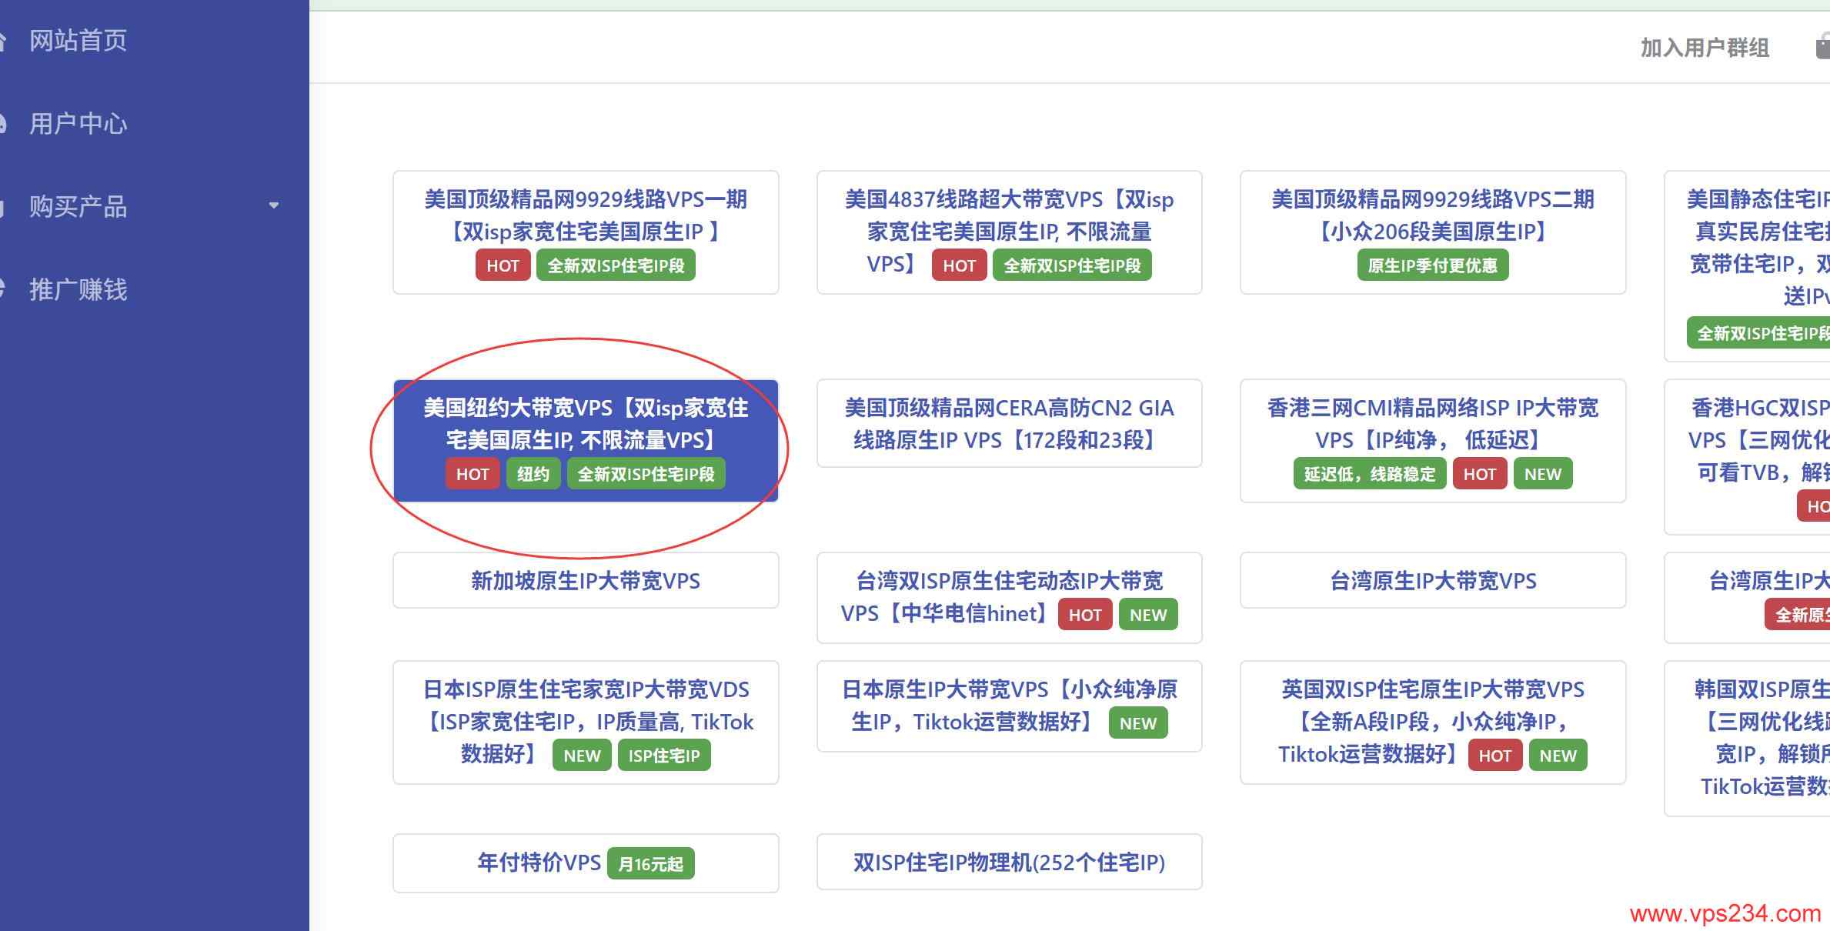
Task: Select 香港三网CMI精品网络ISP IP大带宽 category
Action: click(x=1433, y=441)
